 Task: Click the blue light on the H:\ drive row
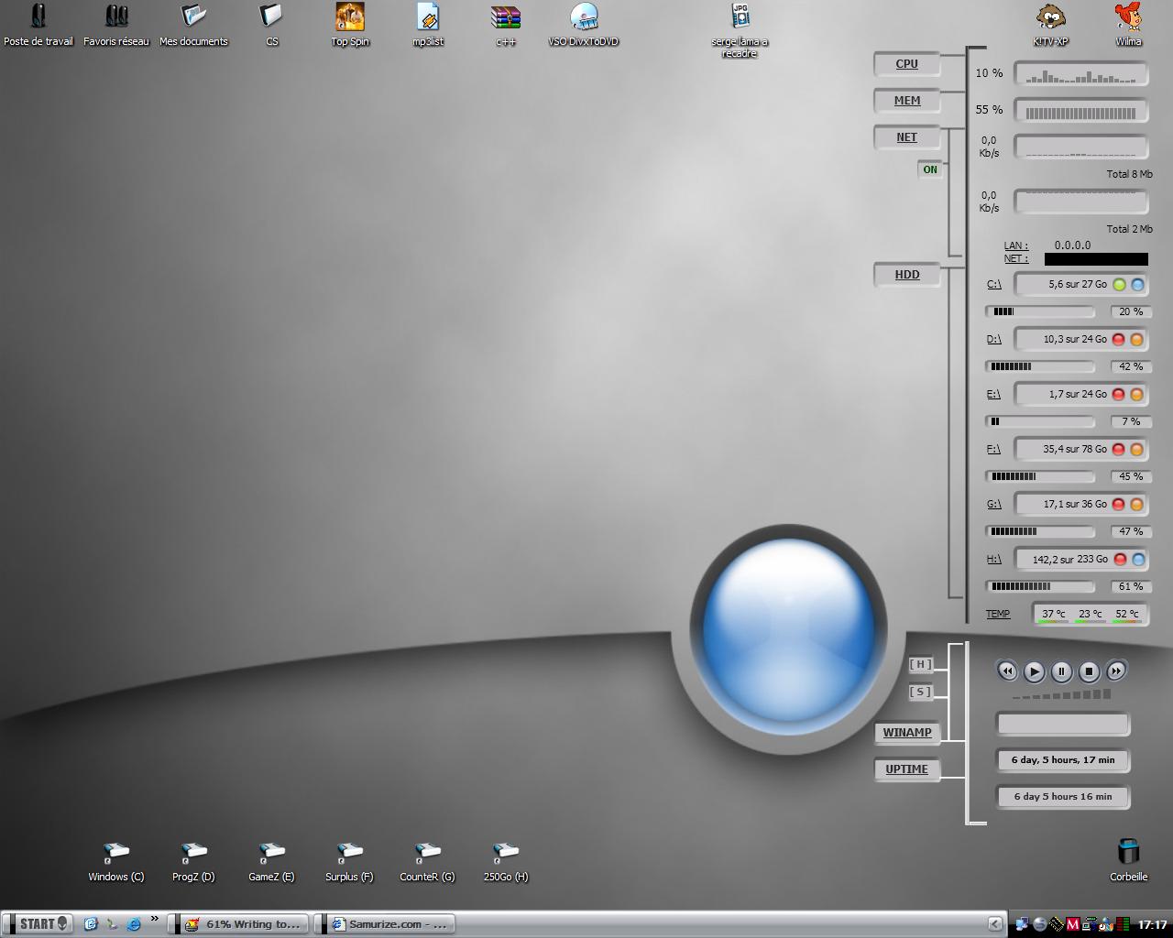click(1138, 560)
